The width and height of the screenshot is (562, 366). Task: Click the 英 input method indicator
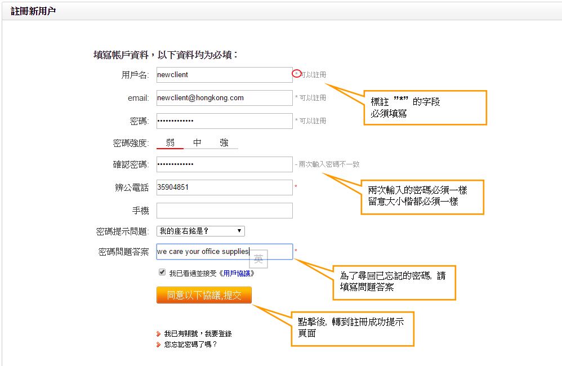258,259
